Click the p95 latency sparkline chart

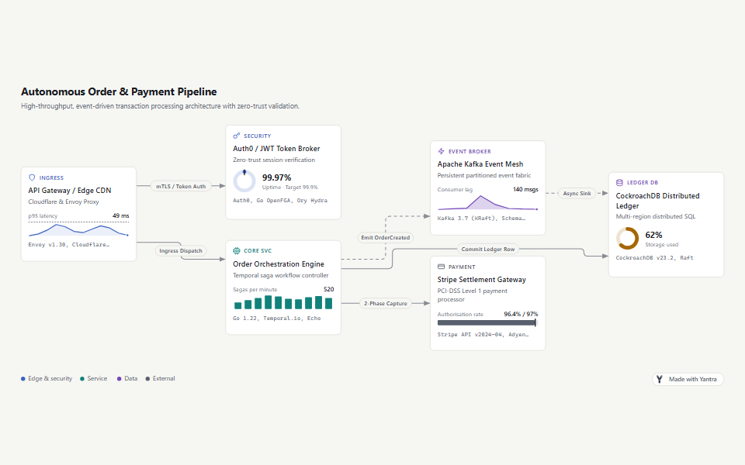tap(78, 229)
